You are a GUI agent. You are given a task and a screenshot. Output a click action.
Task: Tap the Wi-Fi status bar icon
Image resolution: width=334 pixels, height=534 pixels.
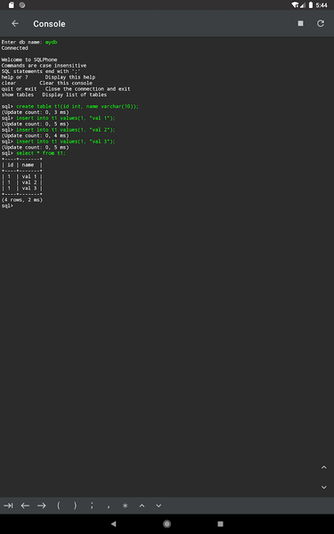pos(295,5)
